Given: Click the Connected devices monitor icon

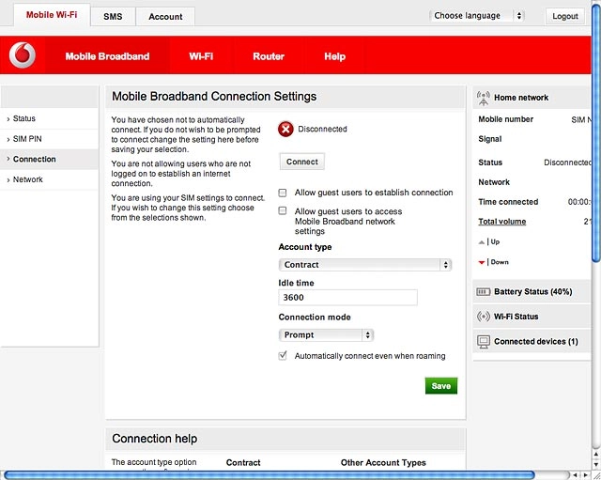Looking at the screenshot, I should [x=484, y=342].
